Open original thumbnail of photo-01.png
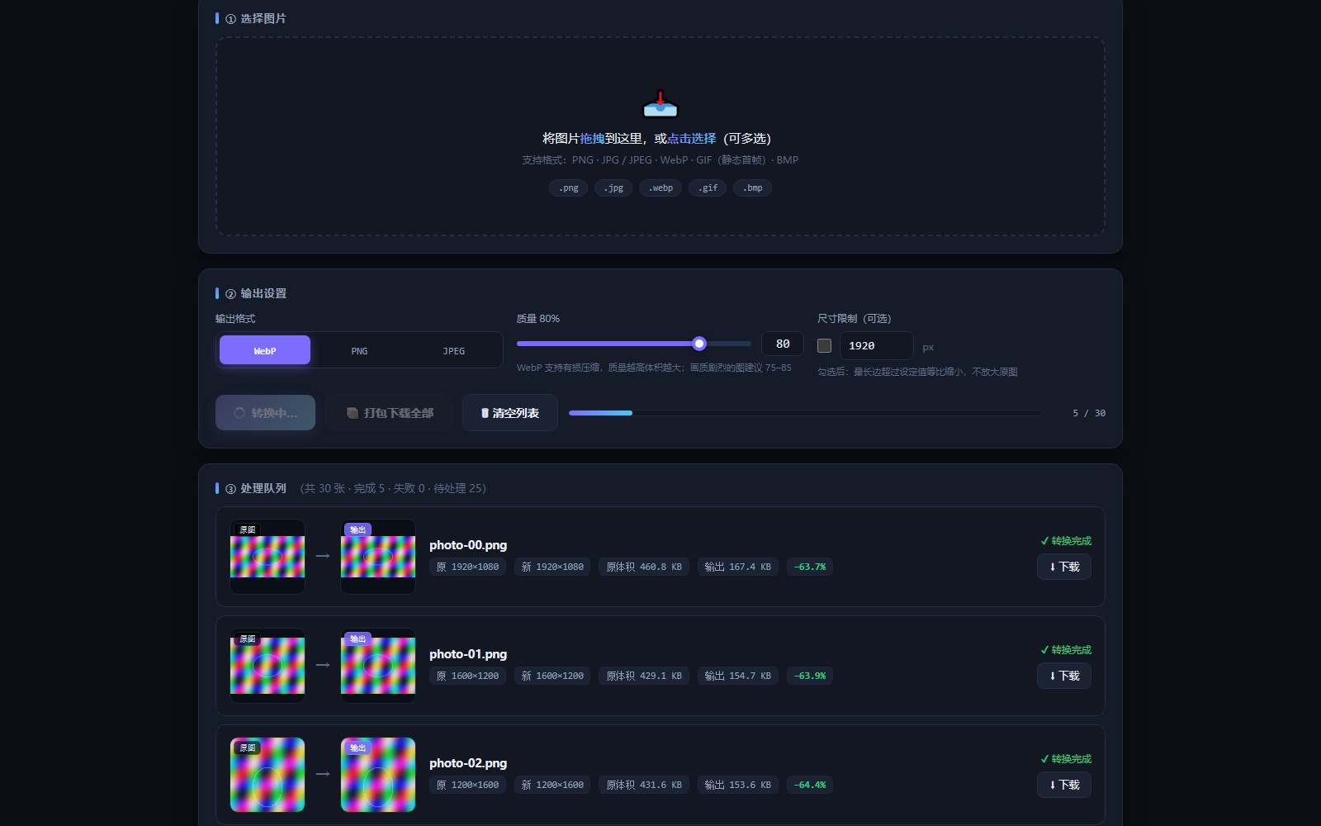 [268, 666]
